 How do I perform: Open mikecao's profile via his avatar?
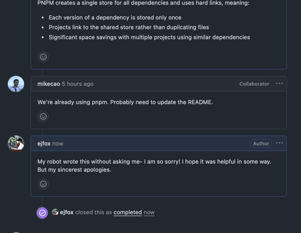[x=16, y=84]
